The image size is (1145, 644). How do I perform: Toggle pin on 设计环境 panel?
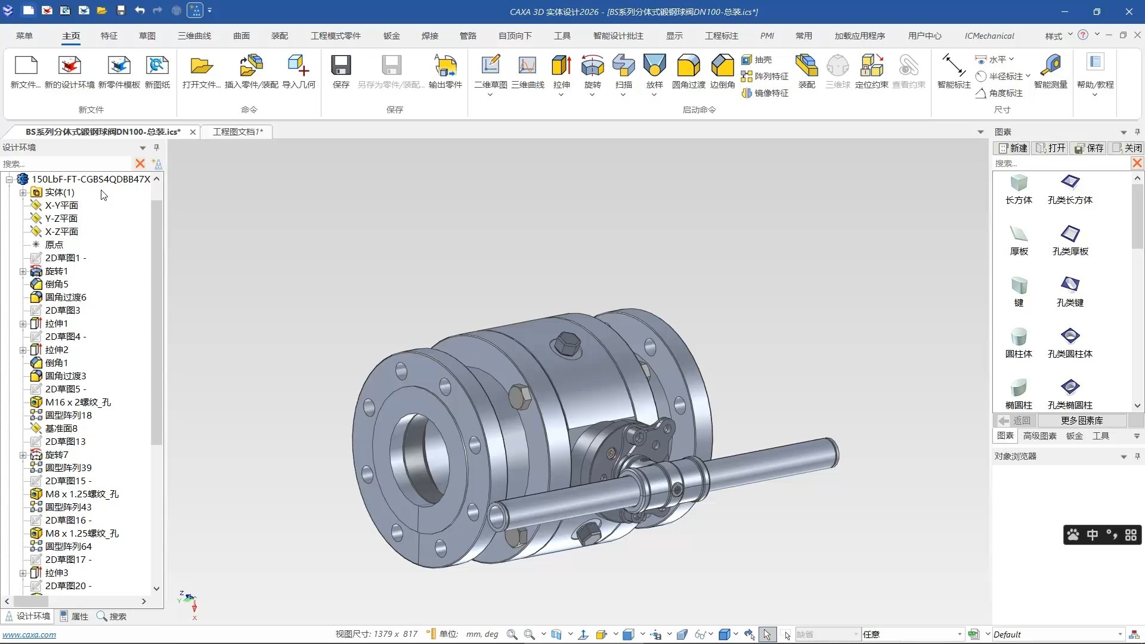(156, 147)
